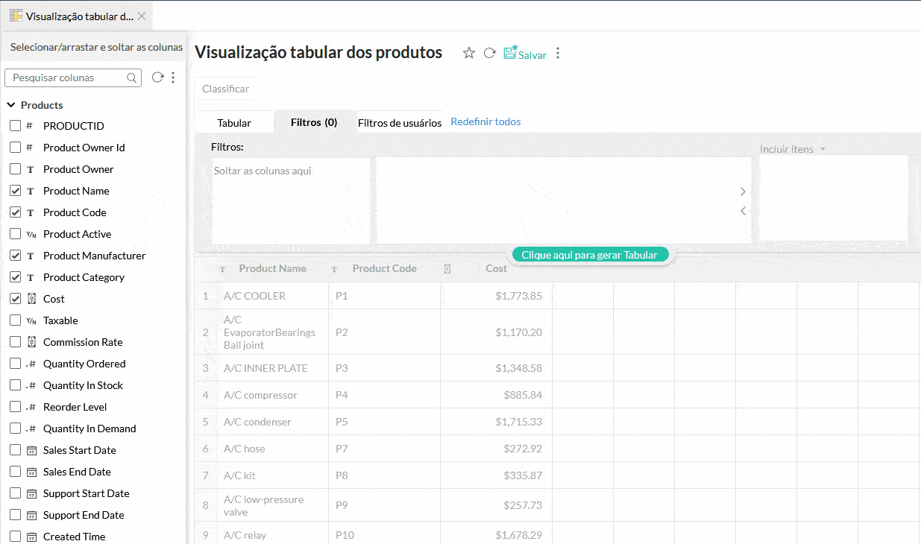Enable the Product Active column checkbox
Viewport: 921px width, 544px height.
coord(15,234)
